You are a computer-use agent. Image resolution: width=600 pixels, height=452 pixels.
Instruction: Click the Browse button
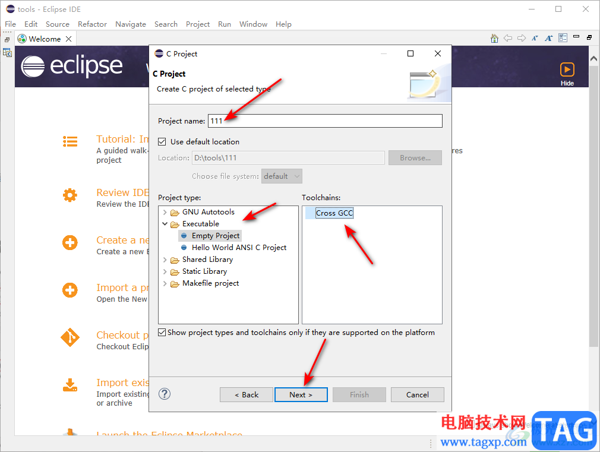tap(415, 157)
